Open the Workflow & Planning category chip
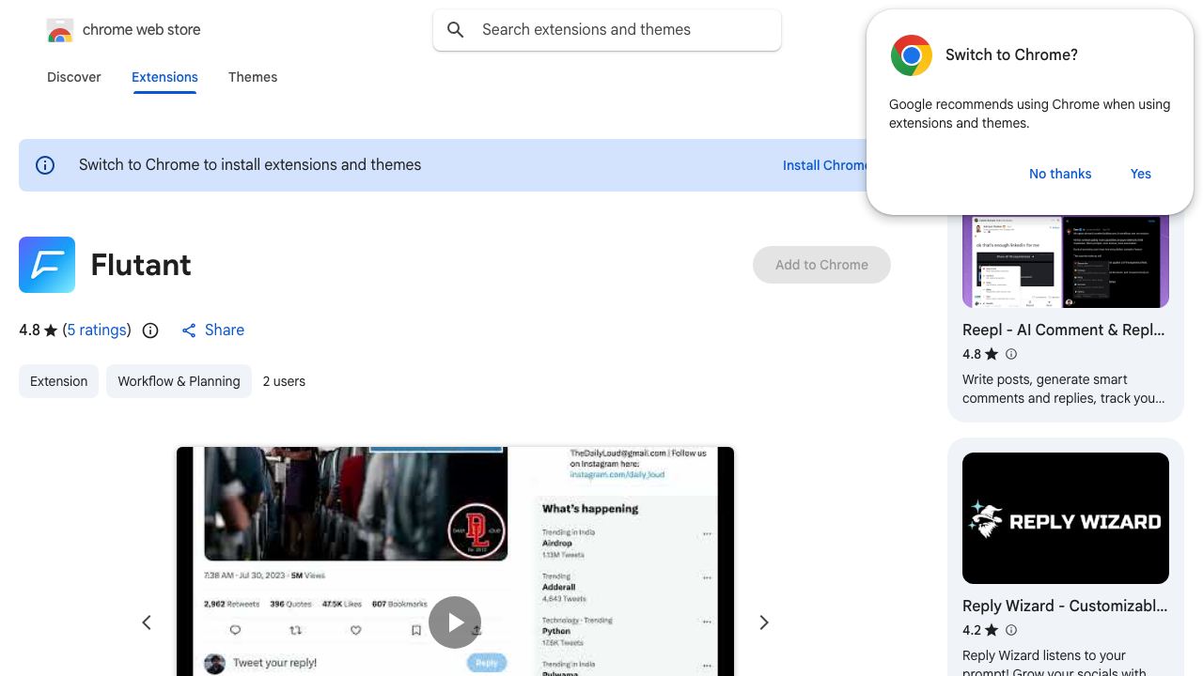 click(179, 381)
